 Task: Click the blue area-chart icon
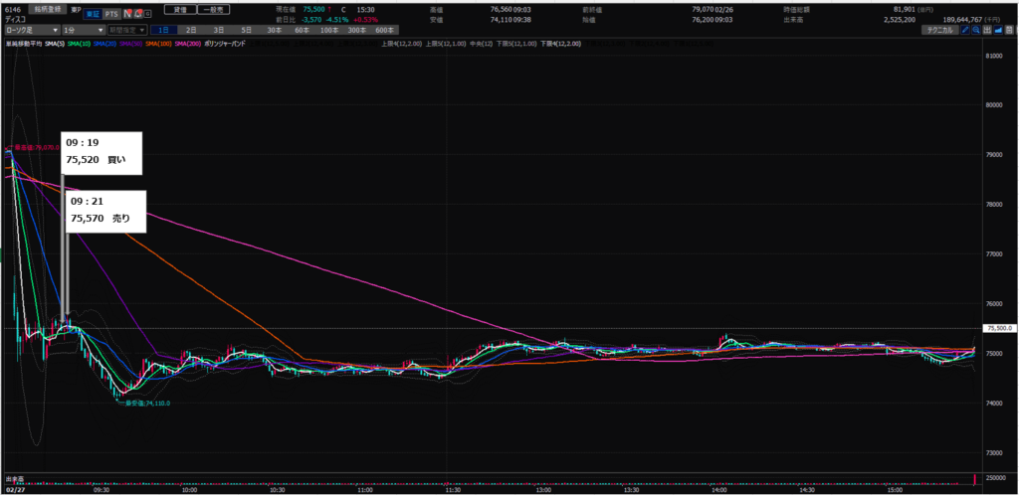click(996, 32)
